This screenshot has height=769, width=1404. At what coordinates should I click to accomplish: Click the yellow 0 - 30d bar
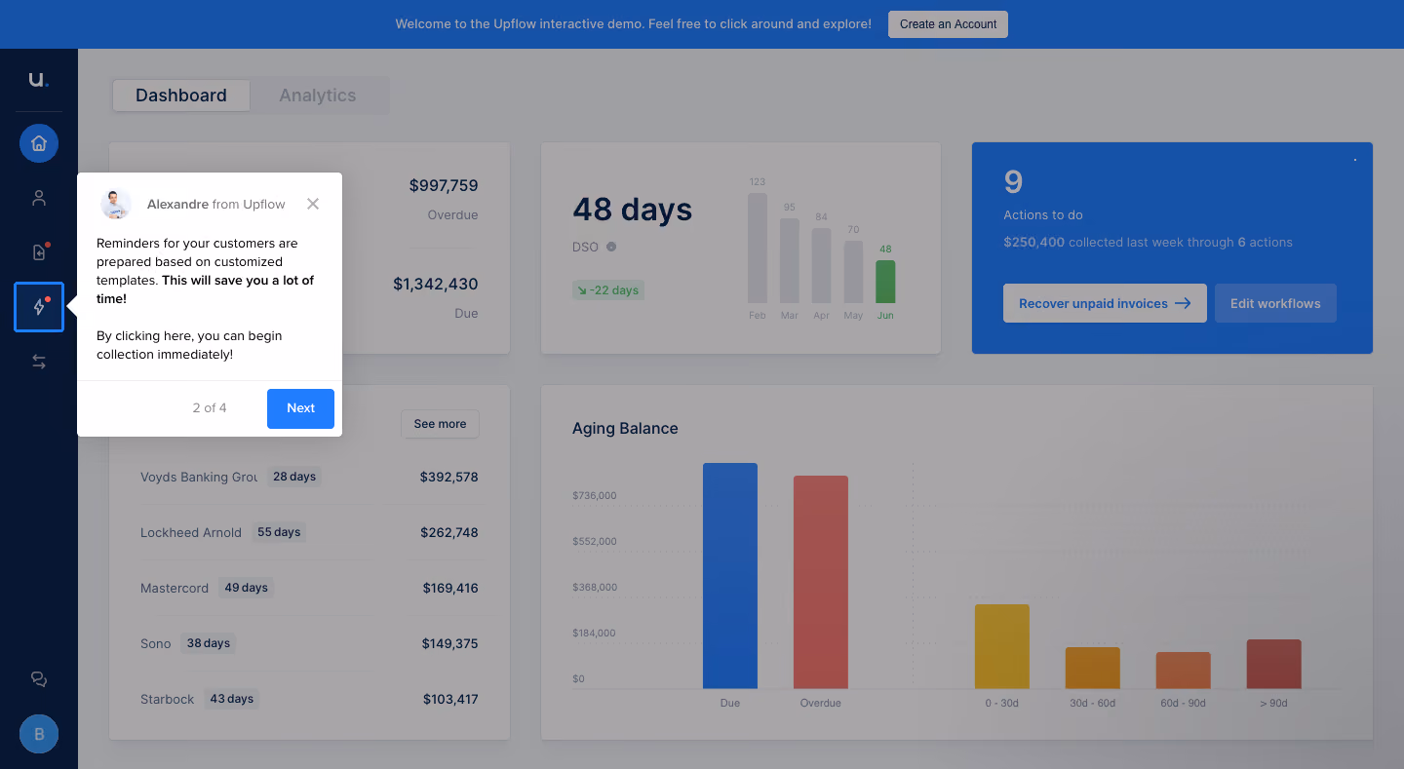point(1002,646)
